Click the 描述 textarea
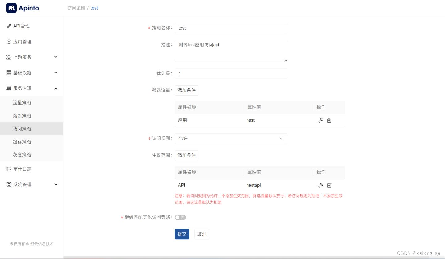445x259 pixels. pos(231,51)
